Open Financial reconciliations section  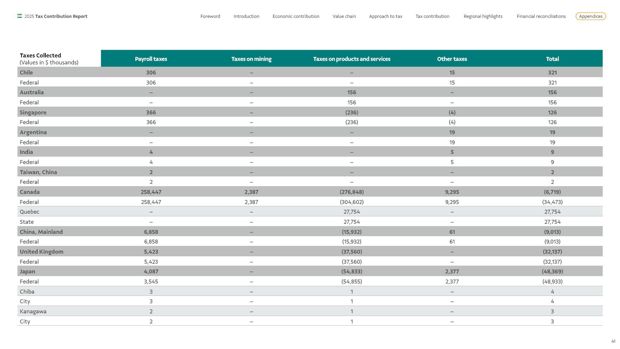pos(541,16)
